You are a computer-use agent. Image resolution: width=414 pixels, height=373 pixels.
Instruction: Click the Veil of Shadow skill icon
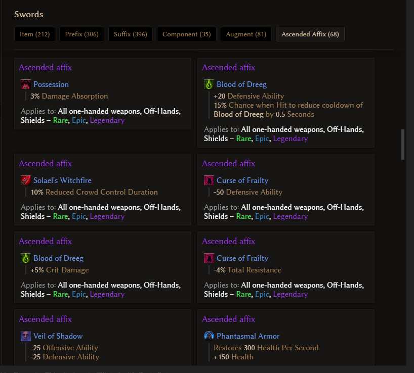(x=26, y=336)
